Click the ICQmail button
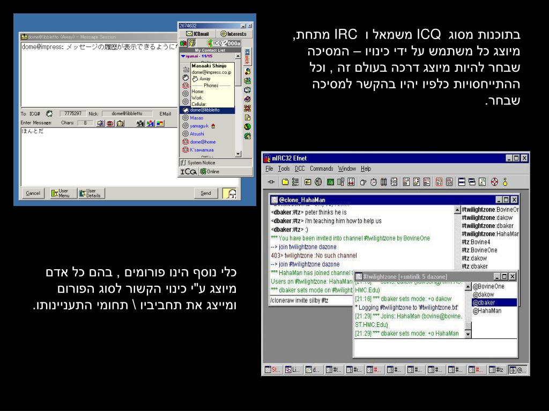Viewport: 549px width, 411px height. 197,34
